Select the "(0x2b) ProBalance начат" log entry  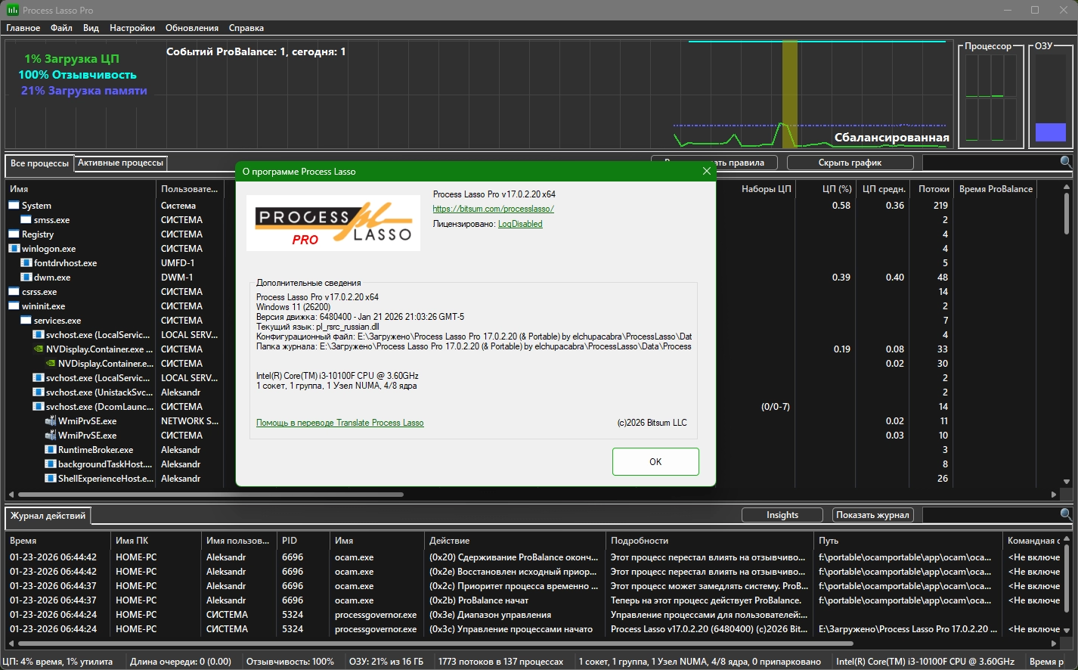pos(533,600)
